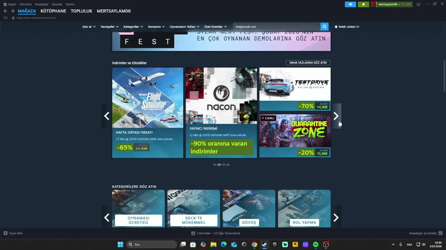Open the downloads icon beside İndirmeler
The width and height of the screenshot is (446, 250).
[x=193, y=233]
